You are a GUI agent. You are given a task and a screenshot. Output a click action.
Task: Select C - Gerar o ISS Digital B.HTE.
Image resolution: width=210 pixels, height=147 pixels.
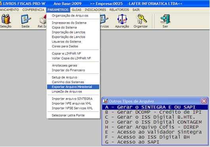coord(155,117)
